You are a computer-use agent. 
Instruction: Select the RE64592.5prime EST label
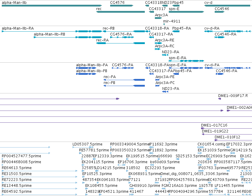click(x=17, y=192)
